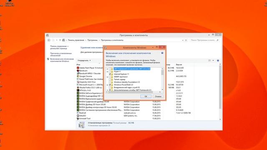
Task: Click Панель управления breadcrumb
Action: 76,40
